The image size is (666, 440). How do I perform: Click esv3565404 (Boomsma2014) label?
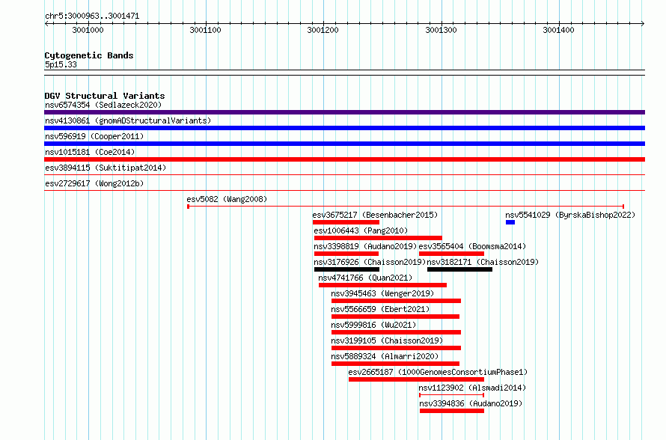pos(472,246)
